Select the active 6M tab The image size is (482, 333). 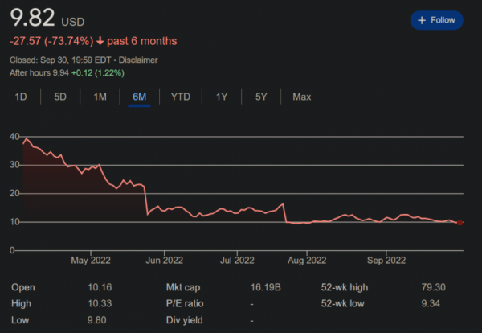139,97
